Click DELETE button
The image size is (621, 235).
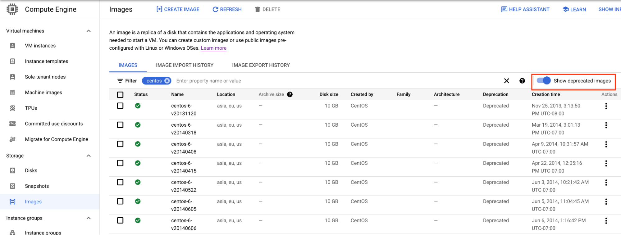(268, 9)
